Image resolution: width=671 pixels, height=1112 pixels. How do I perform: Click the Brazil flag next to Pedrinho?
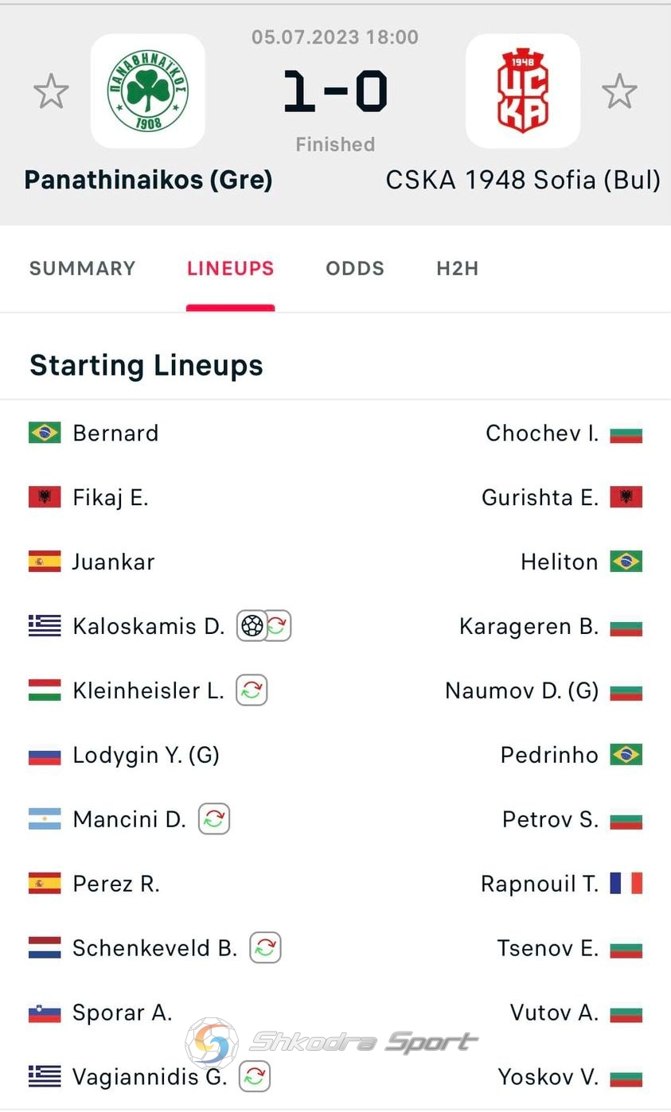pyautogui.click(x=626, y=754)
